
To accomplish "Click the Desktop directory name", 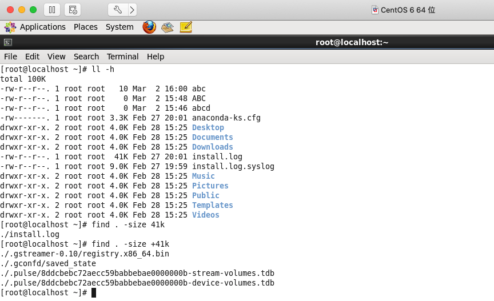I will (x=208, y=128).
